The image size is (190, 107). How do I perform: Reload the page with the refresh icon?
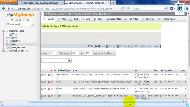coord(122,8)
